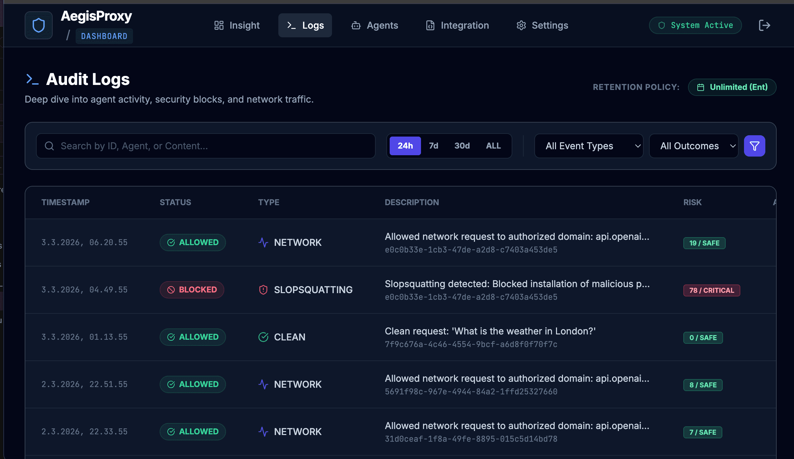Switch the time range to 7d
The width and height of the screenshot is (794, 459).
click(x=433, y=146)
